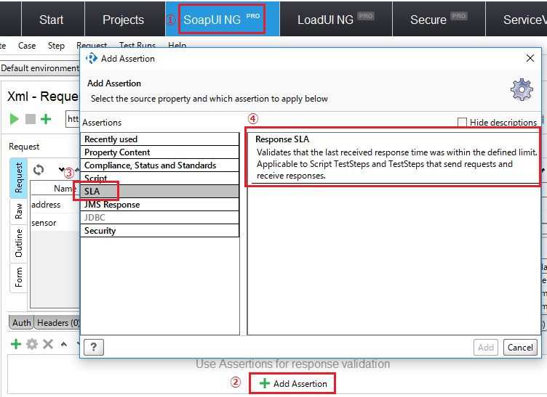Select the sensor parameter row
The image size is (547, 397).
[x=55, y=223]
